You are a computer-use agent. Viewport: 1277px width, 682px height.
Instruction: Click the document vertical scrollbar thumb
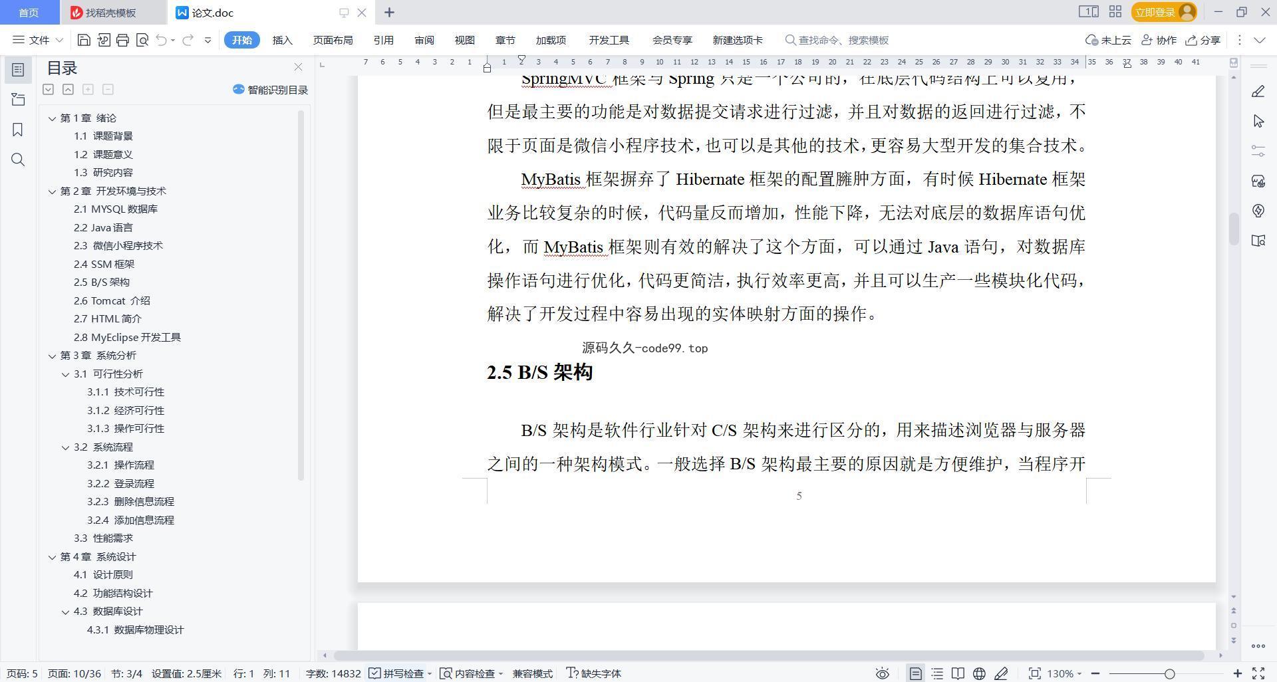[x=1233, y=229]
